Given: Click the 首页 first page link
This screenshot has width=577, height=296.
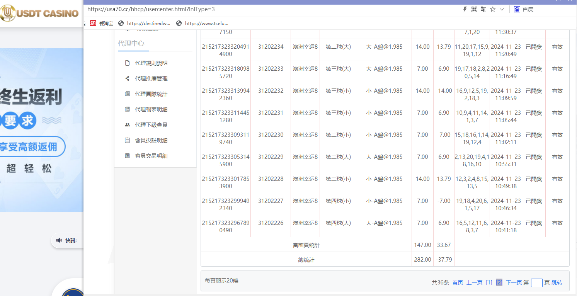Looking at the screenshot, I should pos(457,282).
